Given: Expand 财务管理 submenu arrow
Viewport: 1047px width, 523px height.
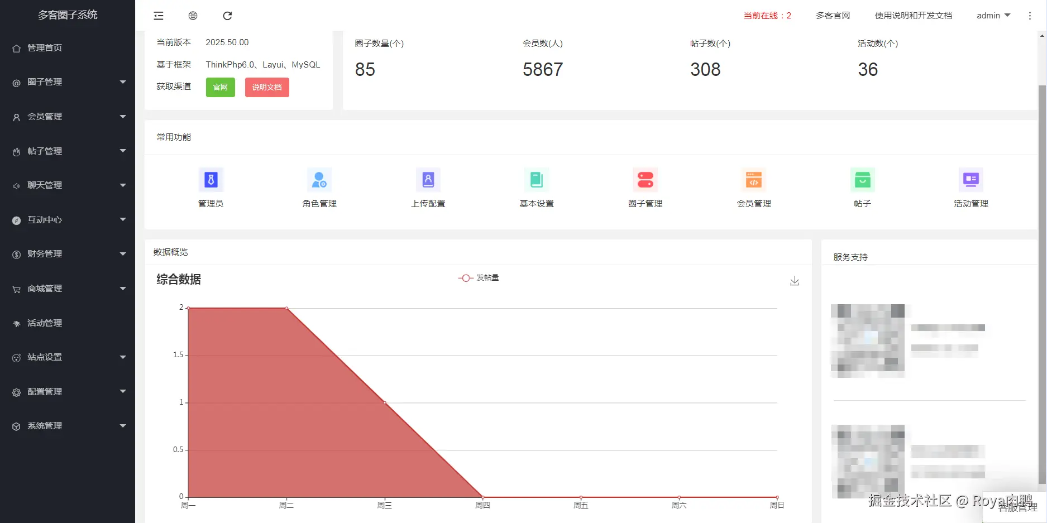Looking at the screenshot, I should pos(123,254).
